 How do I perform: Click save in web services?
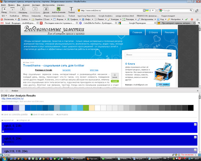(42, 114)
